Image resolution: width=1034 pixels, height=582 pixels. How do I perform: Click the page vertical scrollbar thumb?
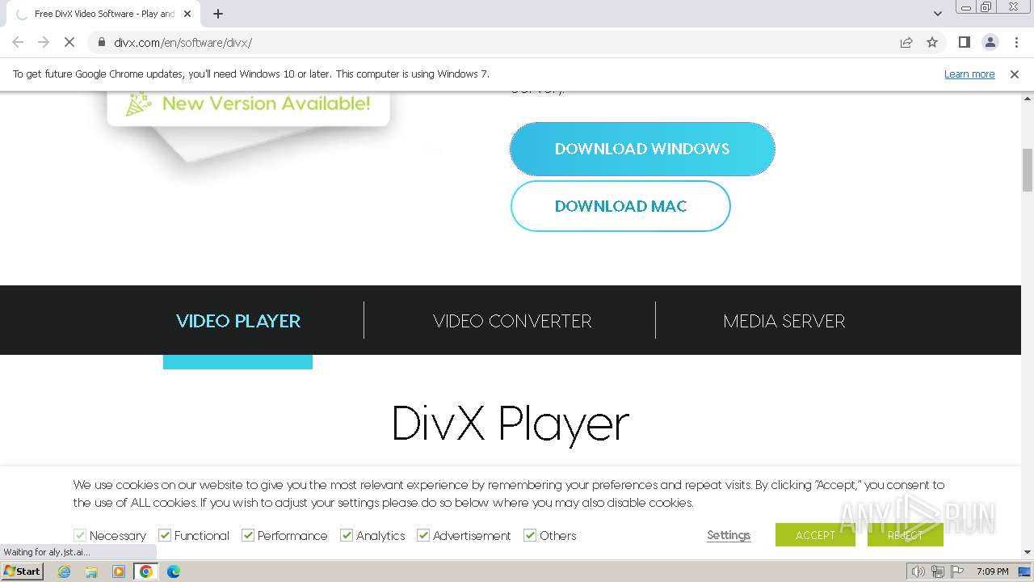pos(1028,170)
